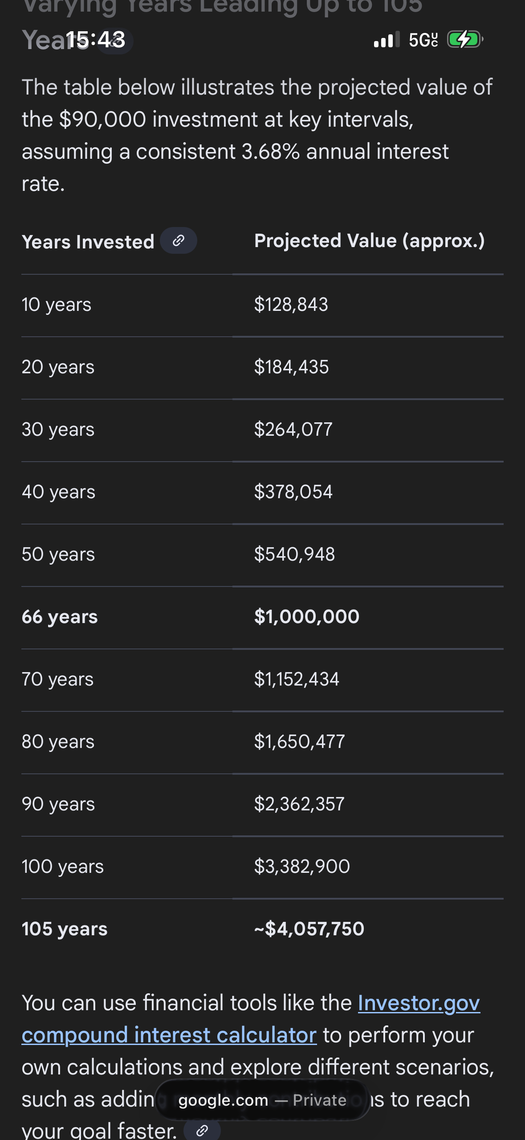Tap the google.com address bar
Image resolution: width=525 pixels, height=1140 pixels.
coord(262,1100)
